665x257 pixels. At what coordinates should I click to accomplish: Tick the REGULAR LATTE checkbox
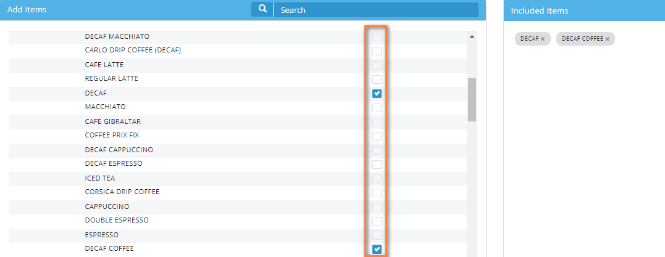(377, 80)
